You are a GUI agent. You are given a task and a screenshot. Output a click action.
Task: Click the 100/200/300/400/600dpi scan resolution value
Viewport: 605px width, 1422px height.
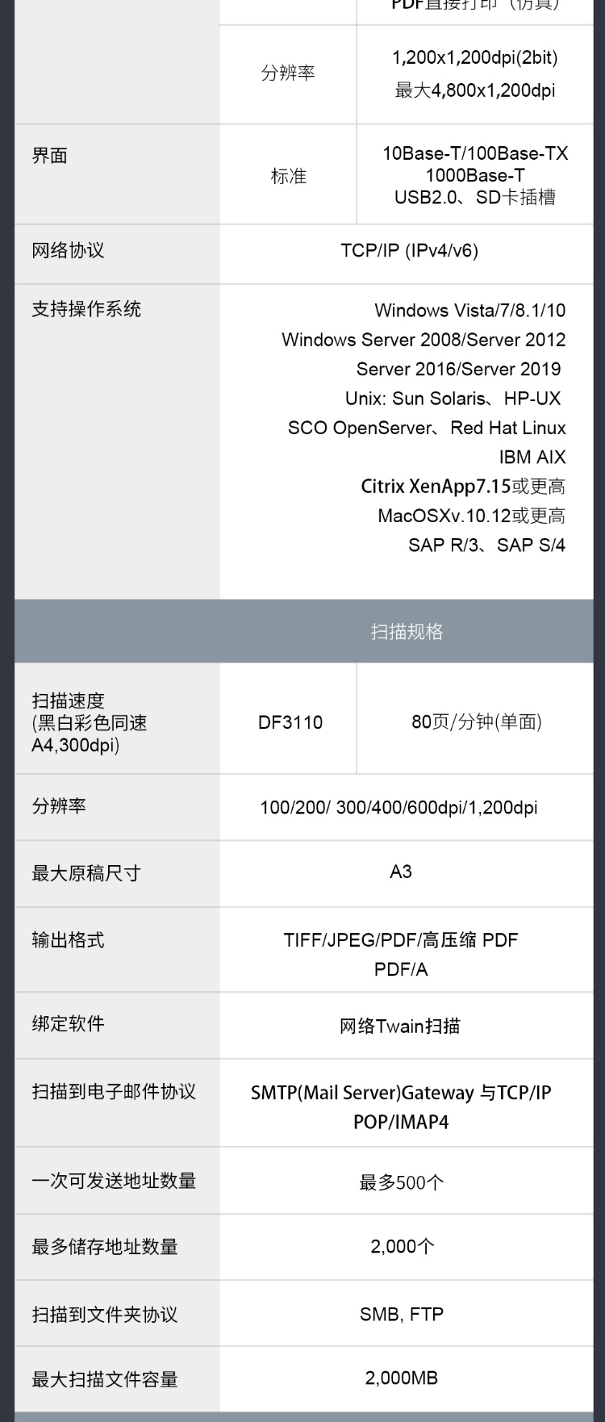pos(398,808)
